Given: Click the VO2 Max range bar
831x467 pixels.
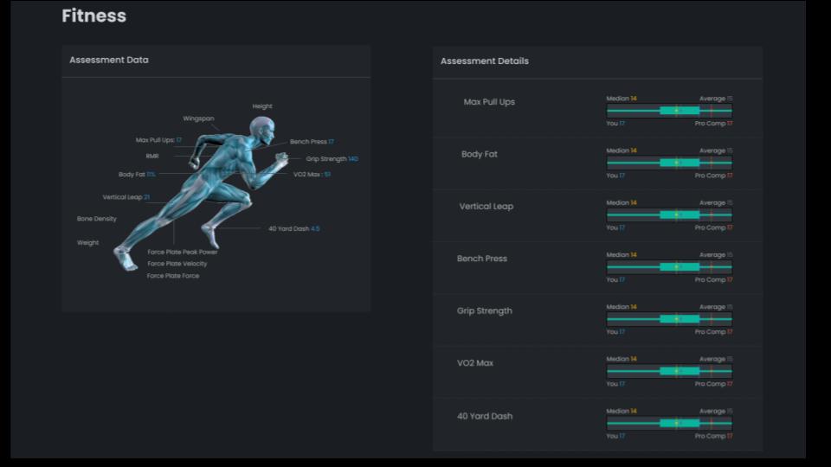Looking at the screenshot, I should (x=669, y=371).
